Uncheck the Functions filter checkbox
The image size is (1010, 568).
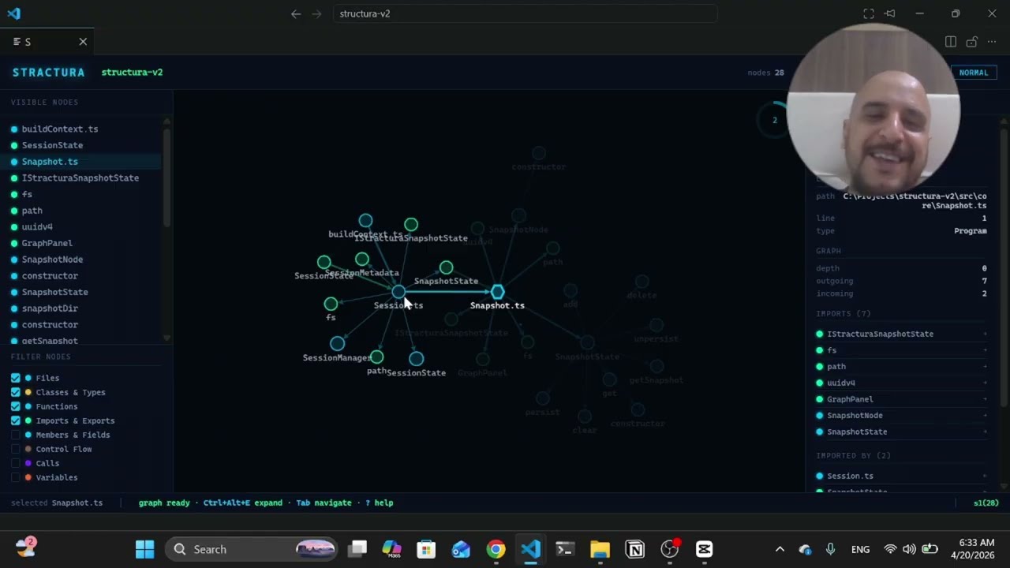(x=16, y=406)
